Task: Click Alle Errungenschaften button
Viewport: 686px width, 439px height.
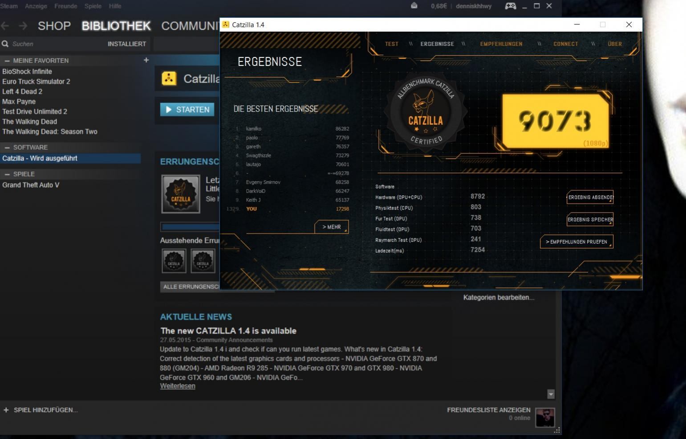Action: click(191, 287)
